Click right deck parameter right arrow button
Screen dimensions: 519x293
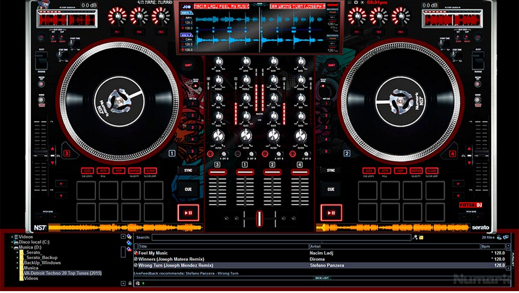[458, 184]
